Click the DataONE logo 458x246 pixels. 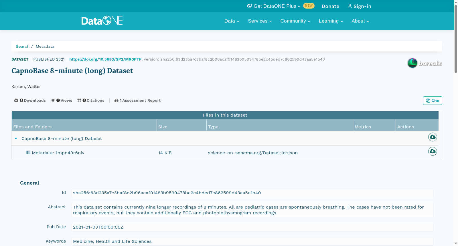pyautogui.click(x=102, y=21)
